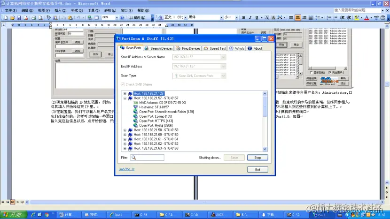The width and height of the screenshot is (390, 219).
Task: Insert a hyperlink with the globe icon
Action: pyautogui.click(x=90, y=18)
